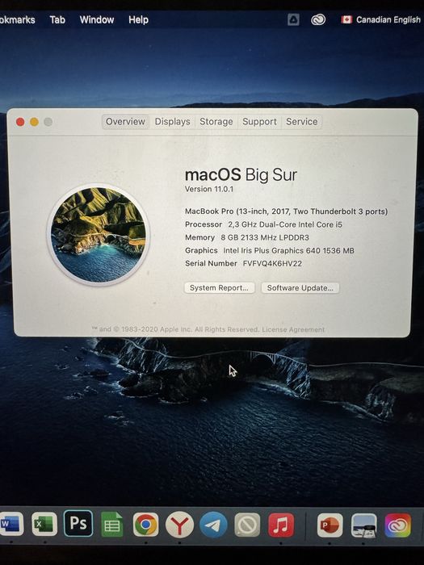The width and height of the screenshot is (424, 565).
Task: Open Yandex Browser in the Dock
Action: (x=179, y=525)
